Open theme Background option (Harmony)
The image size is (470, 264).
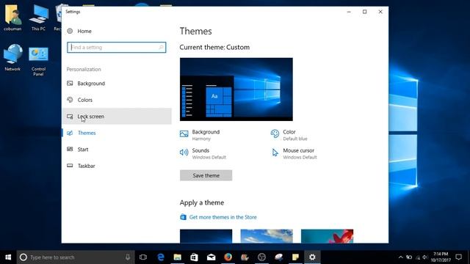200,135
